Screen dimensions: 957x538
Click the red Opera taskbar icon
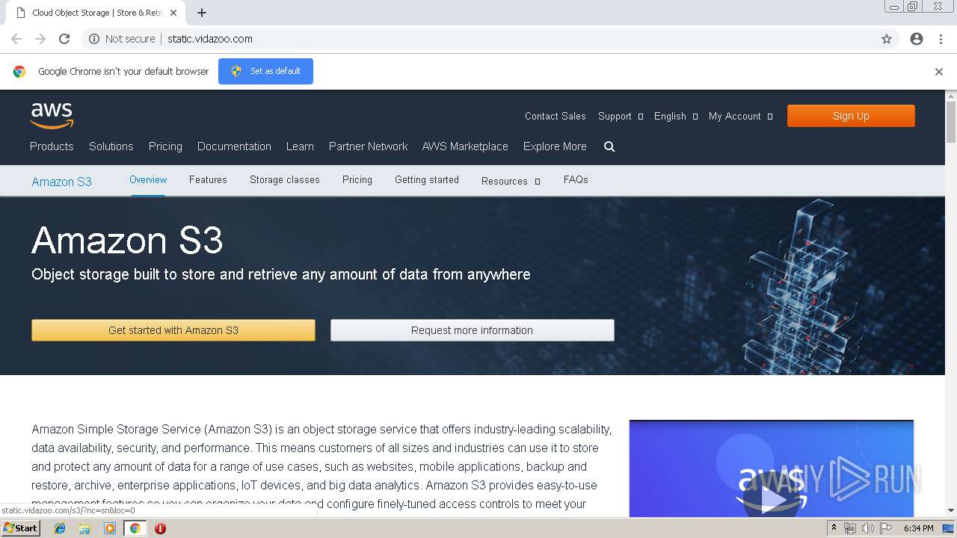click(x=160, y=528)
